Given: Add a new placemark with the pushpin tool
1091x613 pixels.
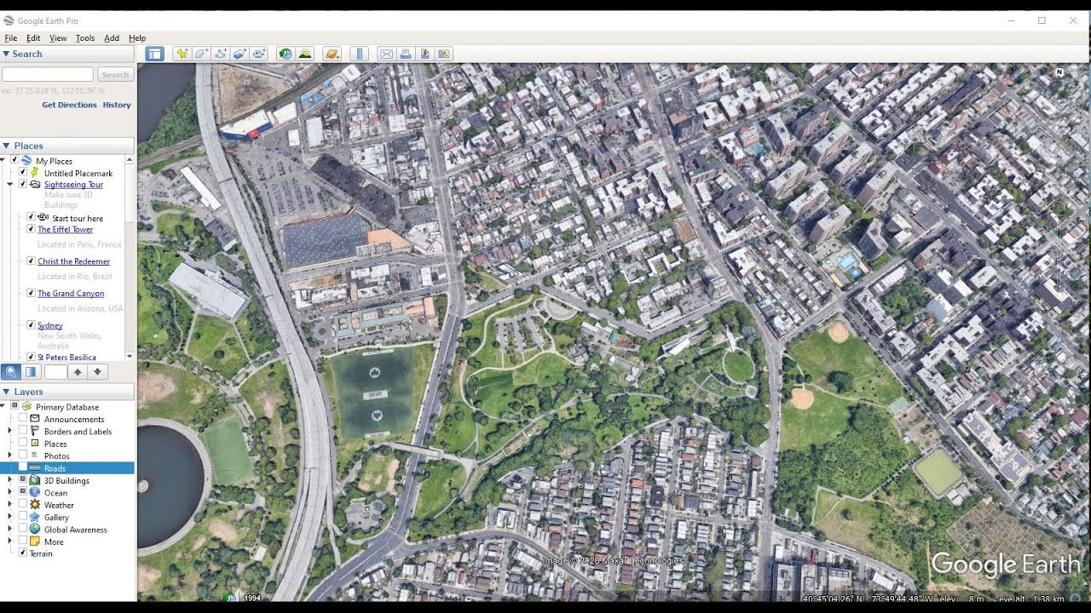Looking at the screenshot, I should point(182,54).
